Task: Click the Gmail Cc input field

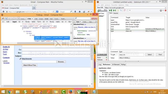Action: tap(56, 50)
